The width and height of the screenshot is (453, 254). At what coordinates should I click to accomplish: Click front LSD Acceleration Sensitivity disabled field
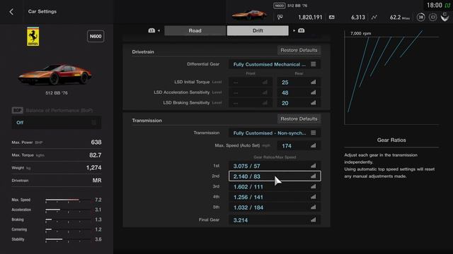[x=251, y=92]
